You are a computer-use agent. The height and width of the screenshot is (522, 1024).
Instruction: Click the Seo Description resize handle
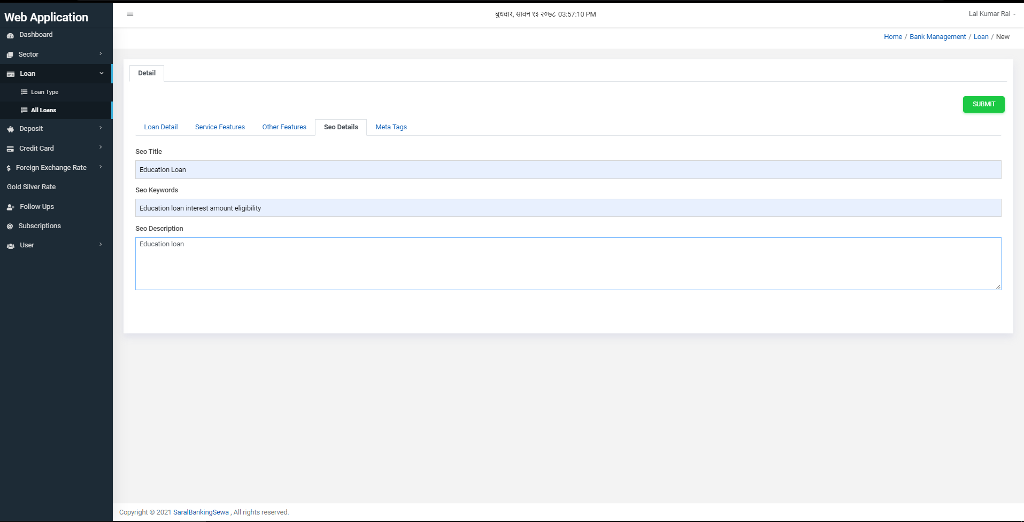[998, 287]
